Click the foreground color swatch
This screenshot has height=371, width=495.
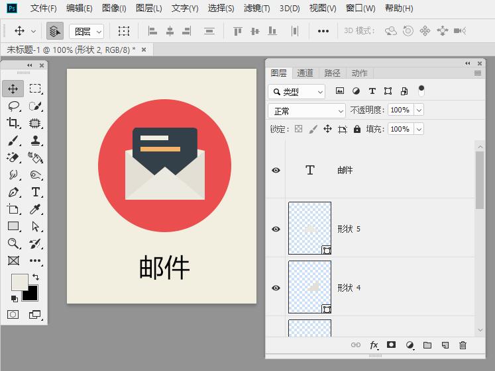point(19,282)
